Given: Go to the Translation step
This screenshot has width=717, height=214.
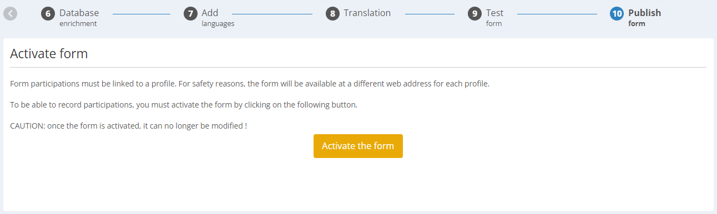Looking at the screenshot, I should pyautogui.click(x=367, y=13).
